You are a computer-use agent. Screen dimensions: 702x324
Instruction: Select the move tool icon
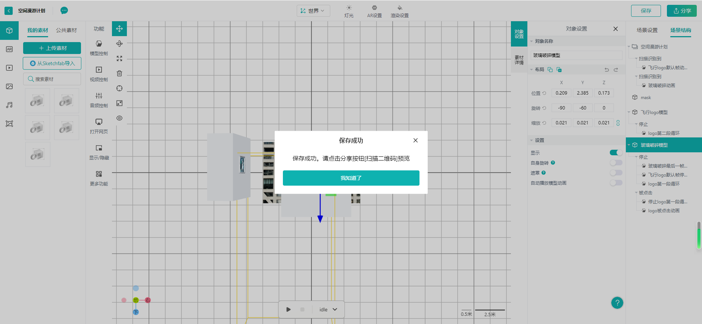coord(119,29)
